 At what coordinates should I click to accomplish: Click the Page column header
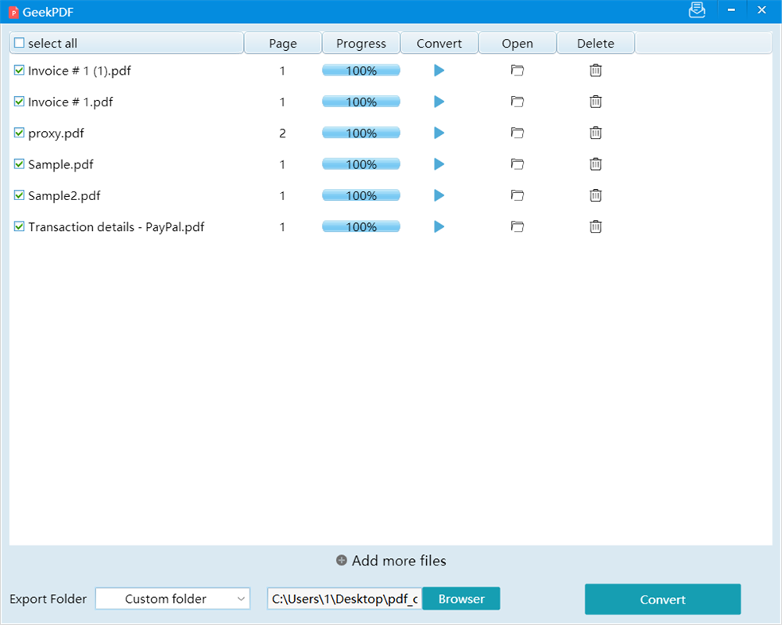pyautogui.click(x=283, y=42)
